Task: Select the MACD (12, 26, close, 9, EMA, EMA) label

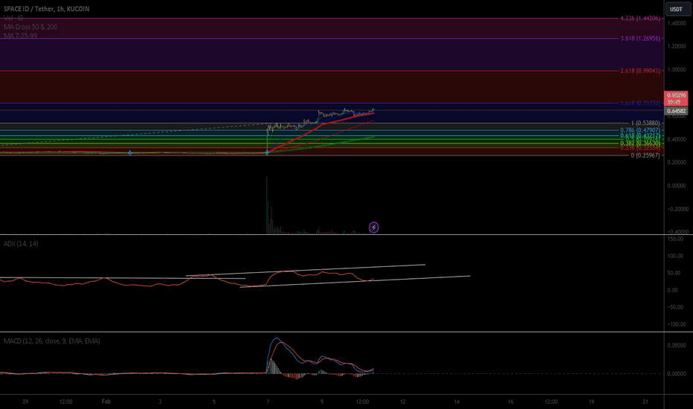Action: click(52, 341)
